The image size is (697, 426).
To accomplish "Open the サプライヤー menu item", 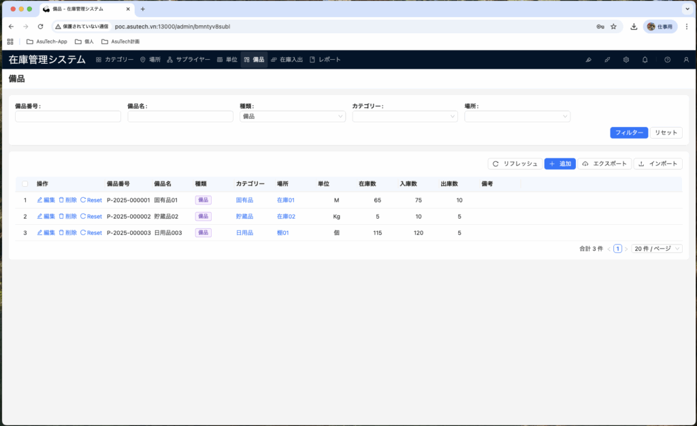I will pyautogui.click(x=189, y=60).
